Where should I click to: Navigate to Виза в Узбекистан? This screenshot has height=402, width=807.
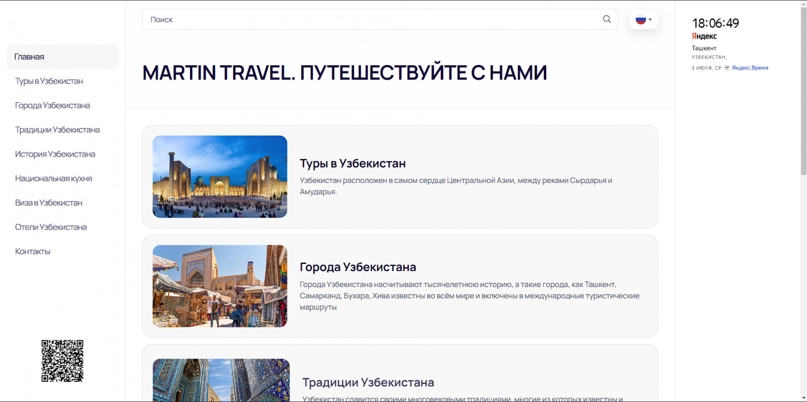(x=48, y=203)
